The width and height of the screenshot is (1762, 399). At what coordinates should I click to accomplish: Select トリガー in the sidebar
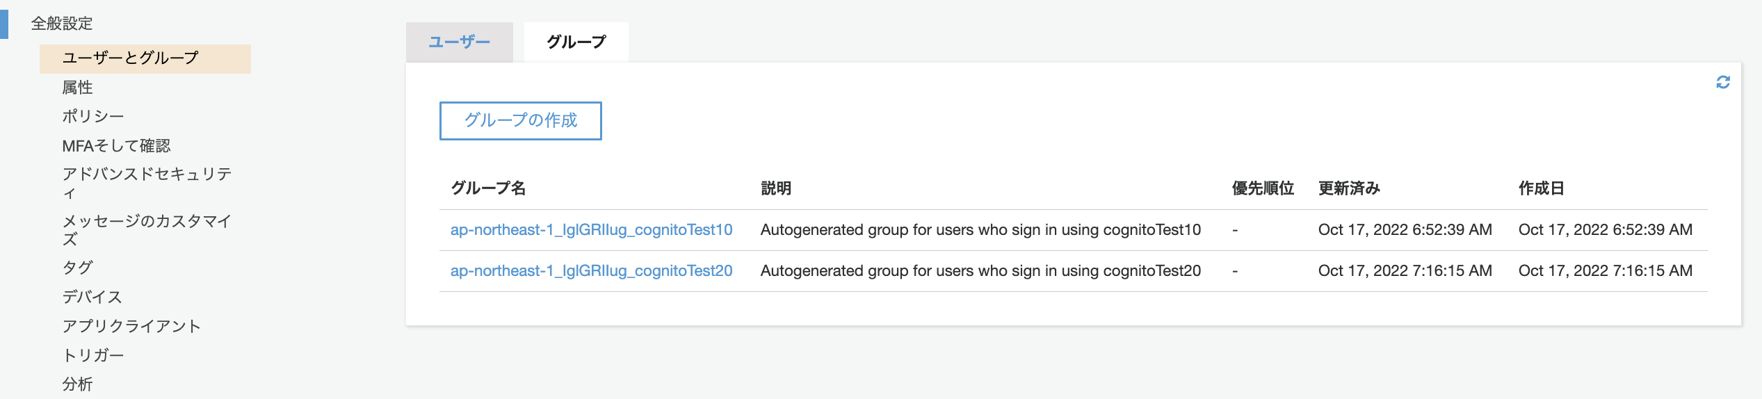[x=93, y=355]
